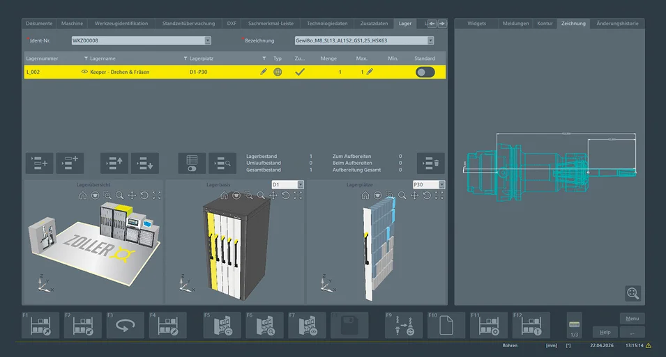
Task: Click the insert row above icon
Action: (70, 164)
